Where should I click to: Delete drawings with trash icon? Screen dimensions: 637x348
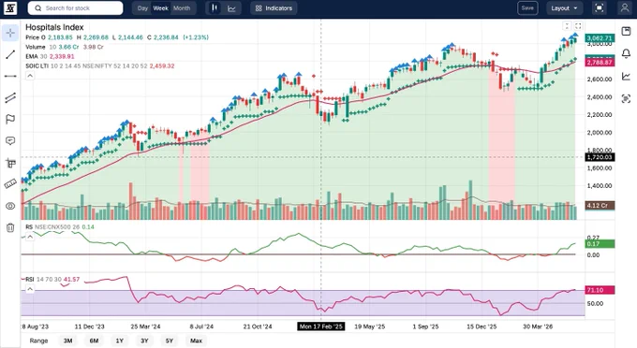(x=10, y=227)
